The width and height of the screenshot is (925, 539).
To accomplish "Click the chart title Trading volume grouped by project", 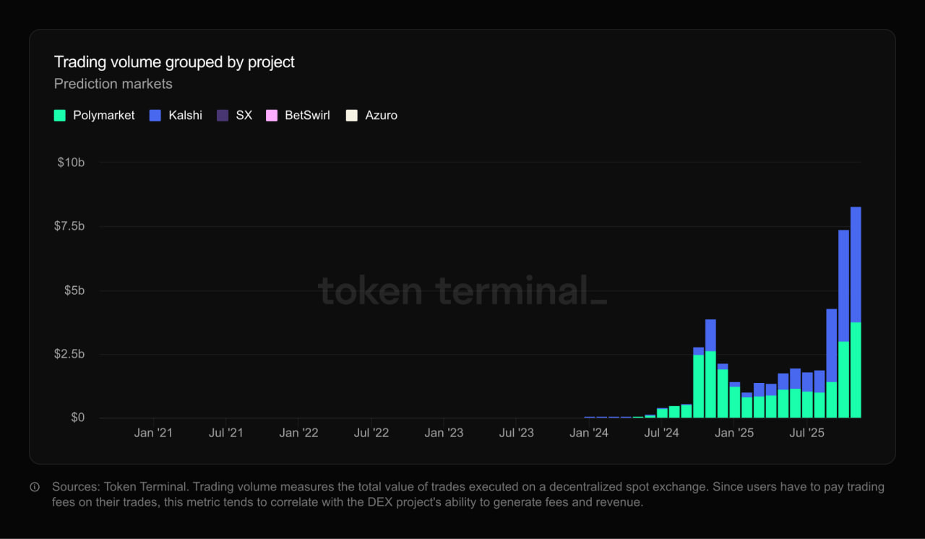I will click(x=173, y=62).
